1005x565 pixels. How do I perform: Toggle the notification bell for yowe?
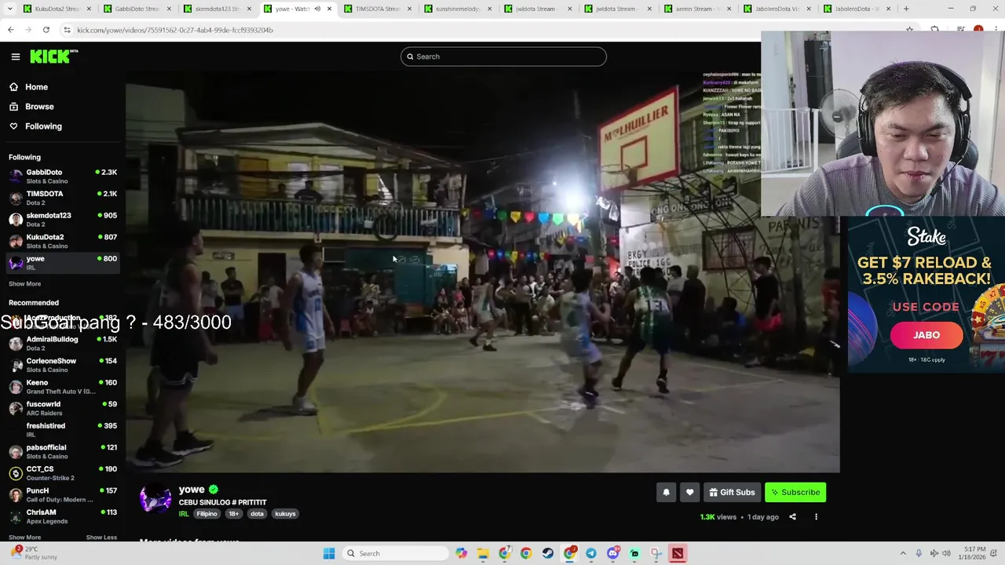[x=666, y=492]
